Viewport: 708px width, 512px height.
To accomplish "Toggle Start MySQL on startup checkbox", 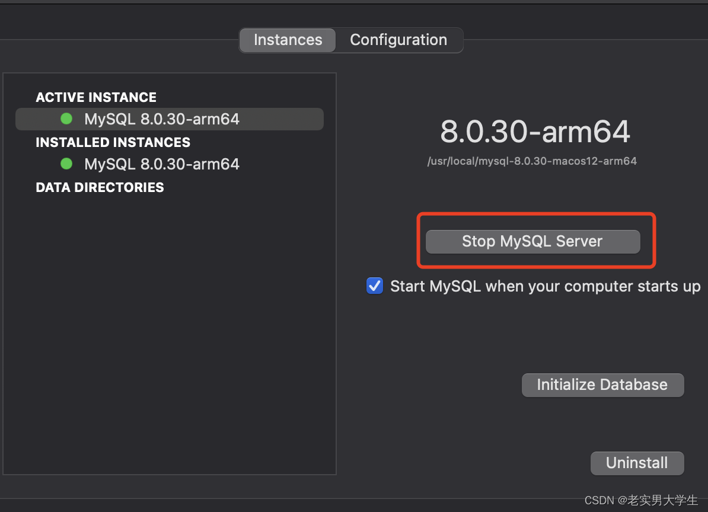I will point(375,286).
